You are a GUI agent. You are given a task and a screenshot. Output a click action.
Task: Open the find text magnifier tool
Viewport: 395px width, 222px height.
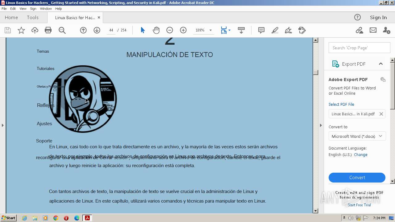(62, 30)
